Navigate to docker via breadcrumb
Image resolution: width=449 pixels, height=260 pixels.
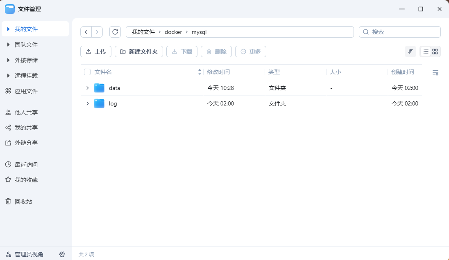click(173, 32)
